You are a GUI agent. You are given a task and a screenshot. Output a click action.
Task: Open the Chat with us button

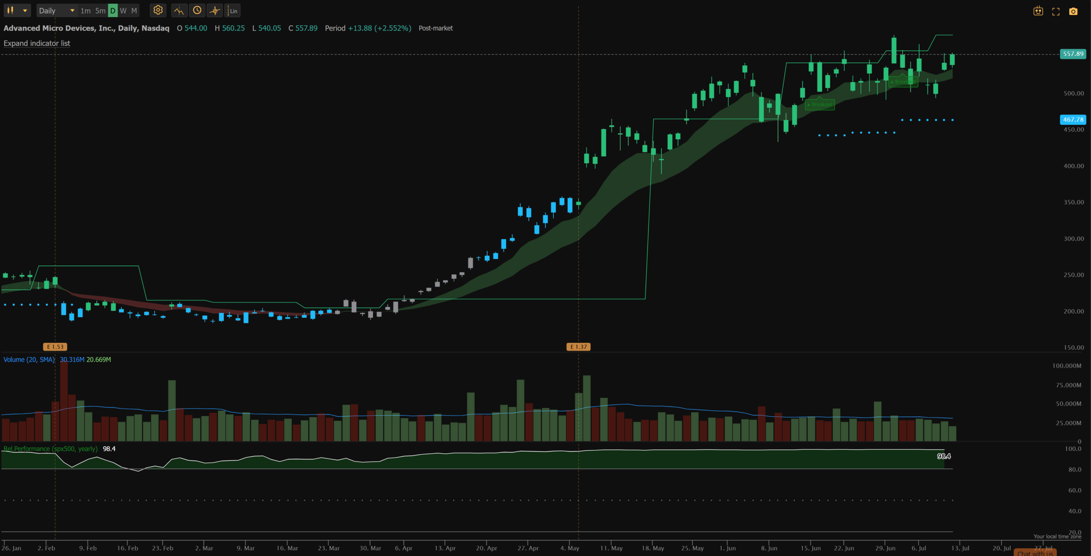(1035, 553)
